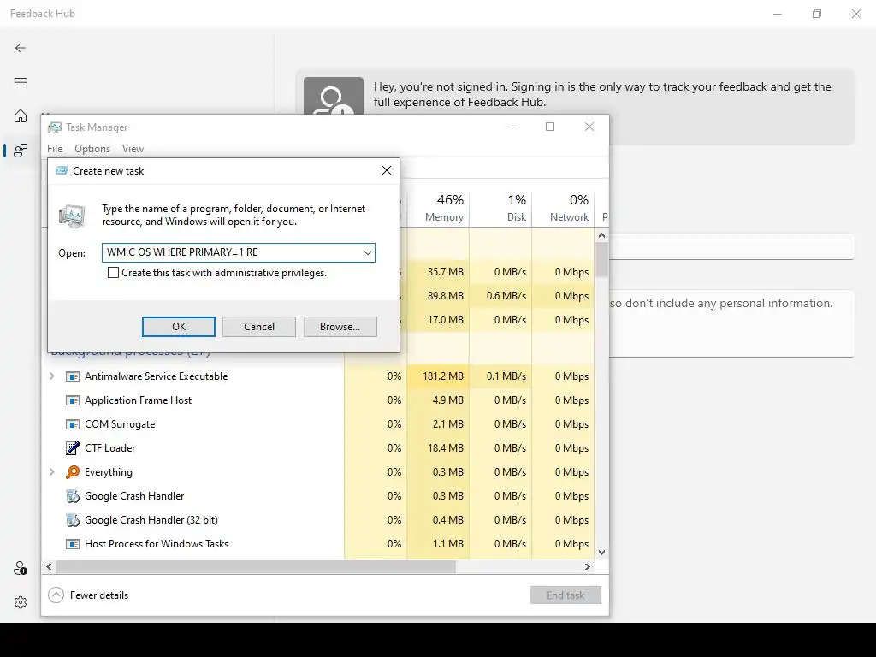Image resolution: width=876 pixels, height=657 pixels.
Task: Click Fewer details label
Action: pyautogui.click(x=99, y=595)
